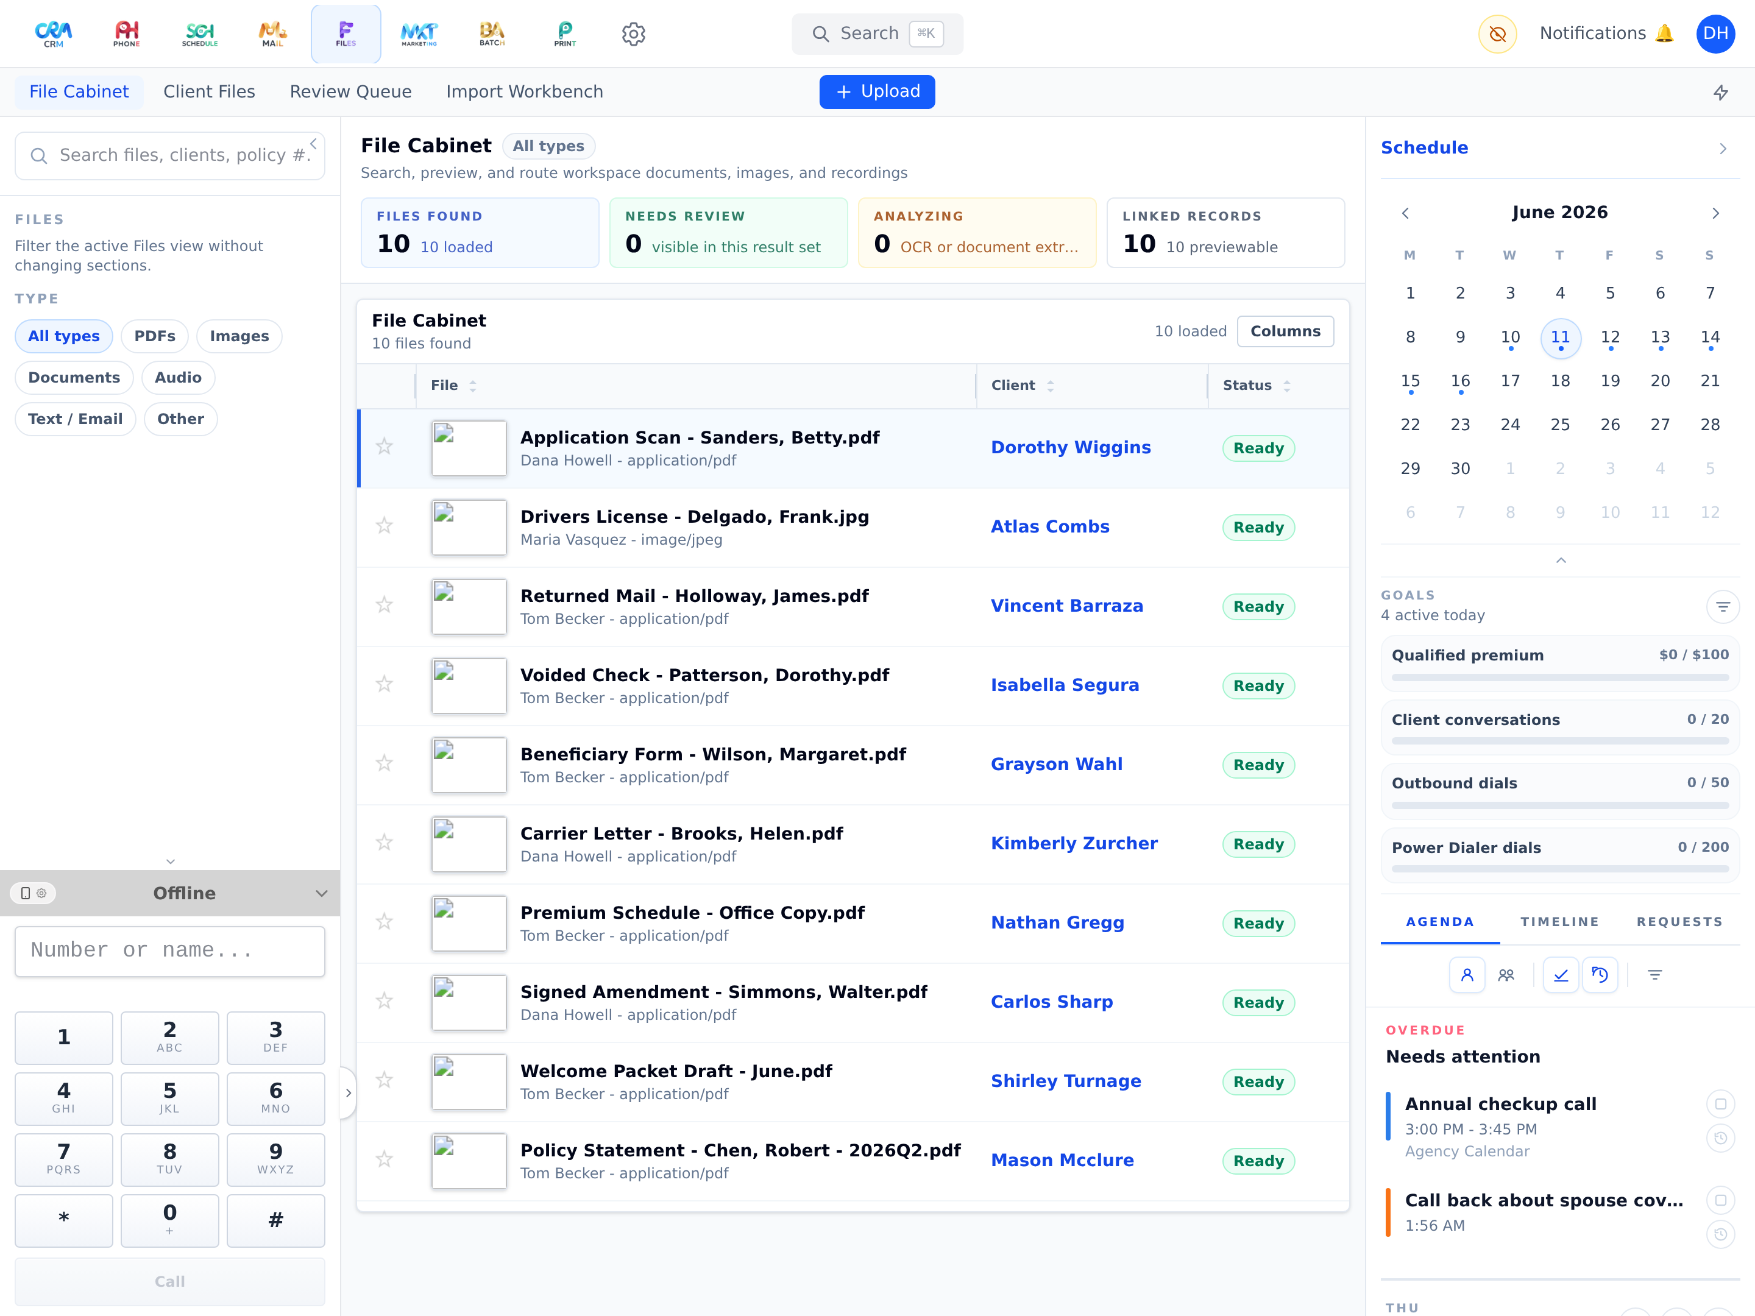Star Premium Schedule - Office Copy.pdf
The image size is (1755, 1316).
384,922
